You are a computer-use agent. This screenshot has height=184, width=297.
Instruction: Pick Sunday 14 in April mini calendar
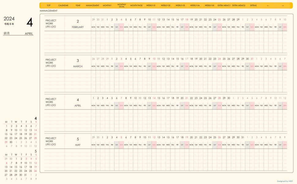(x=36, y=130)
